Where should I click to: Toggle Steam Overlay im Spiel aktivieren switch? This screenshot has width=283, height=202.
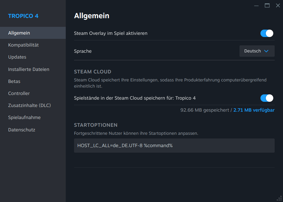tap(267, 33)
